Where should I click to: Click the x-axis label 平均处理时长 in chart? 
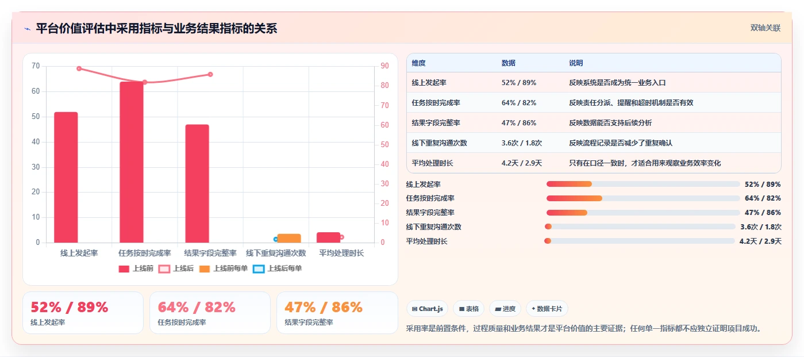pyautogui.click(x=341, y=253)
